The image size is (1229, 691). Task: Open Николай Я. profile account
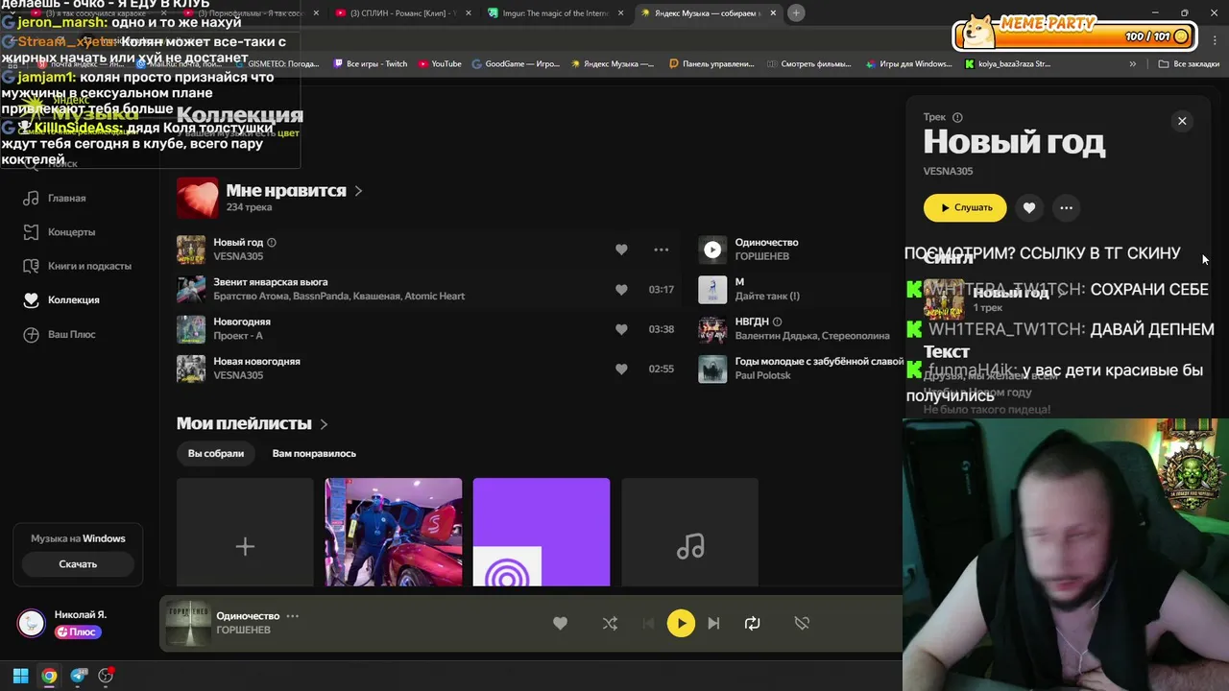click(x=81, y=614)
